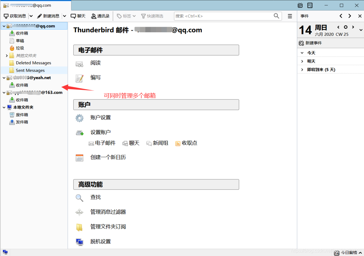Toggle the Quick Filter (快速筛选) button
The width and height of the screenshot is (364, 256).
(x=152, y=16)
